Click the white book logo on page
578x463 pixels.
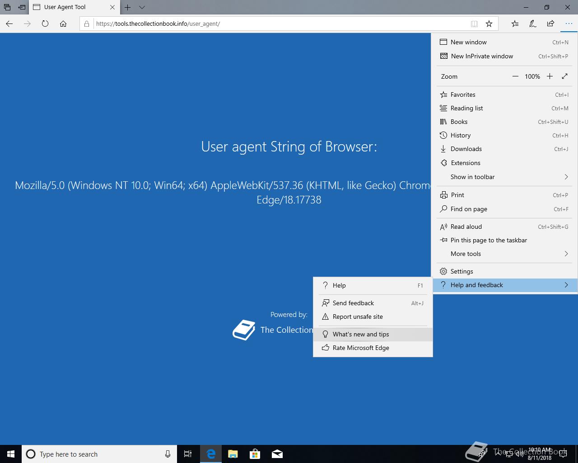pos(244,330)
